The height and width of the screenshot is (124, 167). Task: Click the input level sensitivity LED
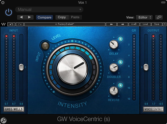(45, 46)
